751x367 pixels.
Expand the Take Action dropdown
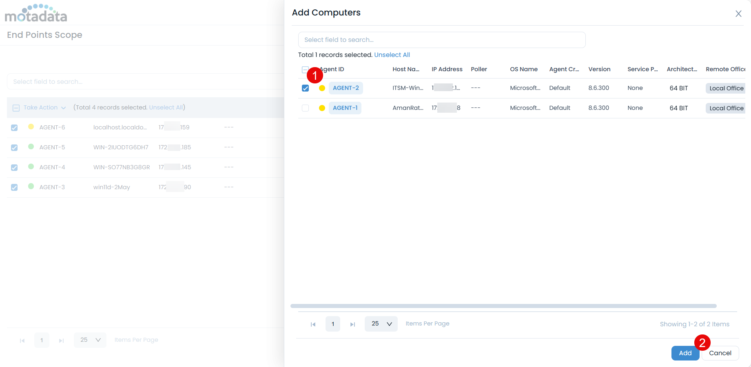(x=44, y=108)
